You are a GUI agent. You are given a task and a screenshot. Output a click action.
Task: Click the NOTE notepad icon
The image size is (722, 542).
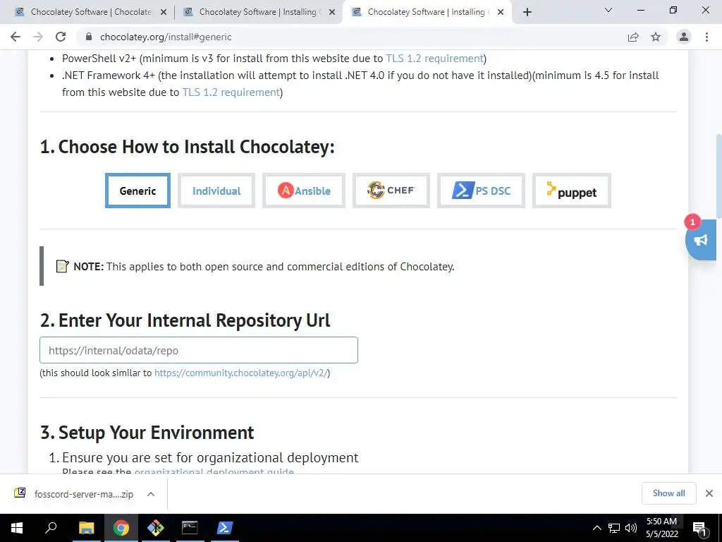click(x=62, y=266)
